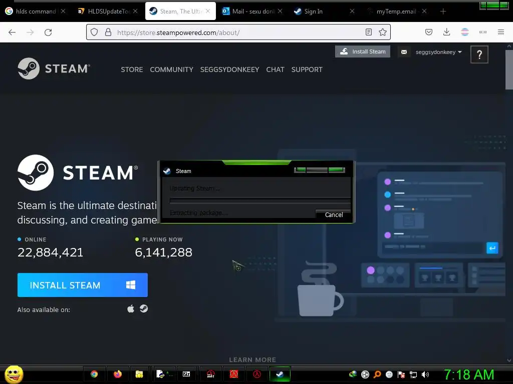The height and width of the screenshot is (384, 513).
Task: Open the striped extension icon in toolbar
Action: pyautogui.click(x=464, y=32)
